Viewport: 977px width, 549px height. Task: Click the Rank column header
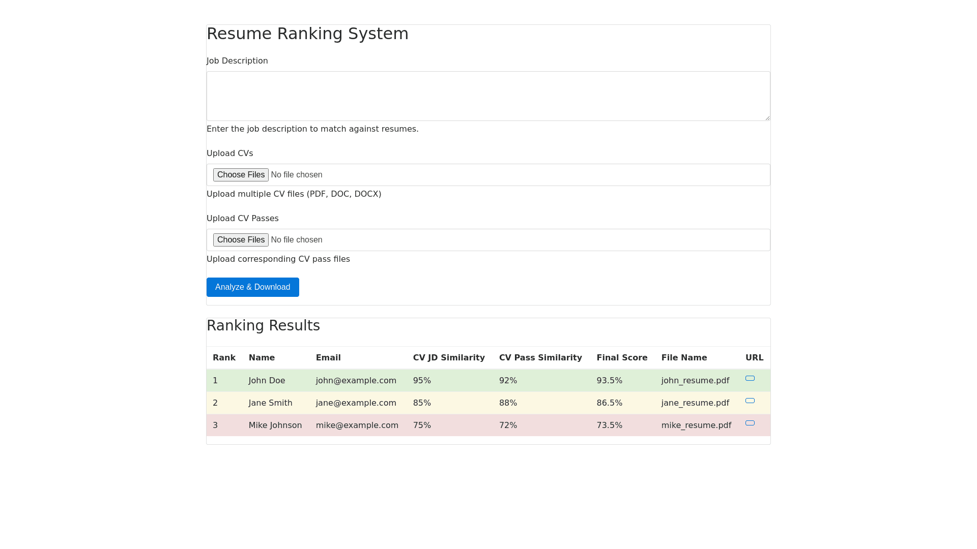(224, 358)
